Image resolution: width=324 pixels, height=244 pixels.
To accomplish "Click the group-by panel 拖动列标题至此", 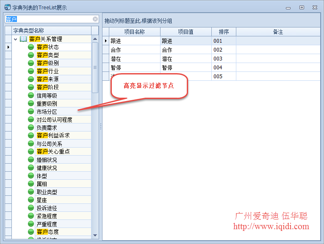I will pos(211,21).
